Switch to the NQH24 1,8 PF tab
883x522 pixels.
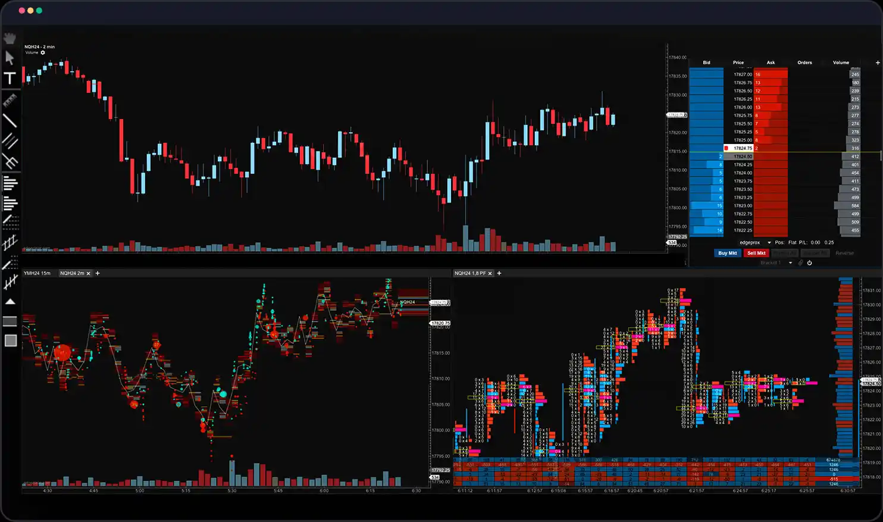coord(470,273)
